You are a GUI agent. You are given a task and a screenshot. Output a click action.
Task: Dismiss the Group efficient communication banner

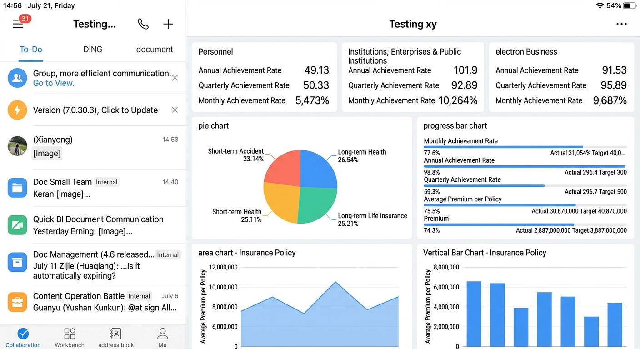point(175,78)
